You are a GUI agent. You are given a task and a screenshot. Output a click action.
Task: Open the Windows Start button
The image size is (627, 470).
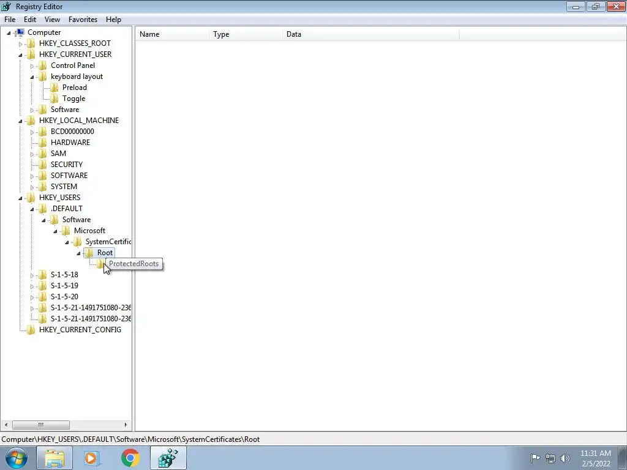click(17, 458)
